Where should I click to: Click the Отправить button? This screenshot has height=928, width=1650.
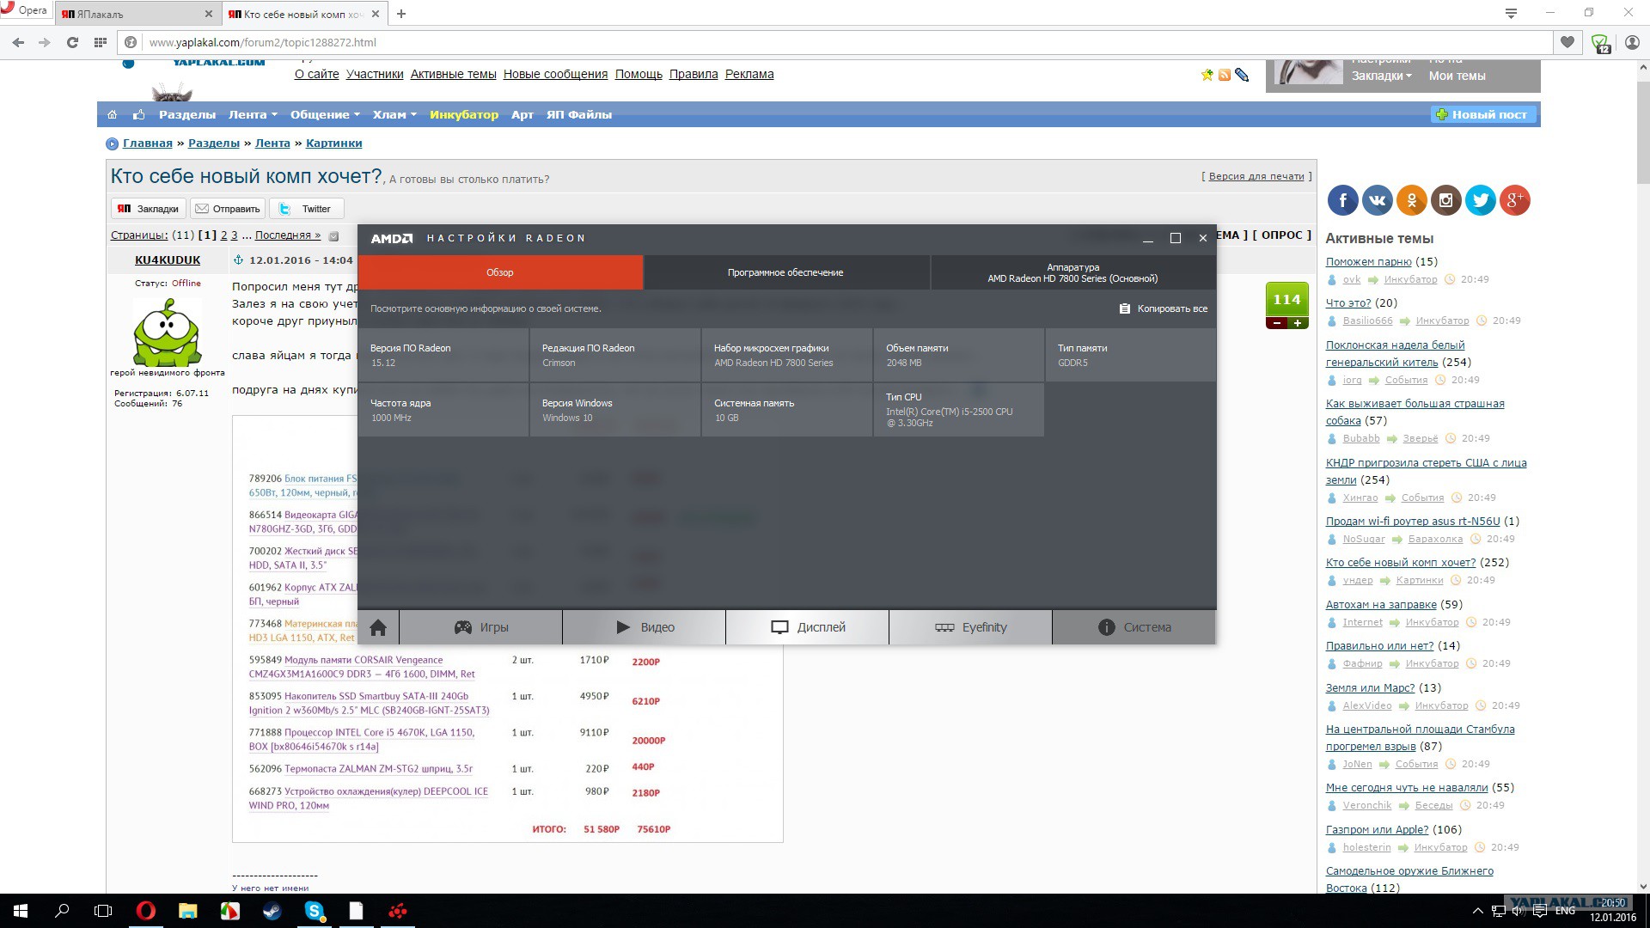[227, 209]
